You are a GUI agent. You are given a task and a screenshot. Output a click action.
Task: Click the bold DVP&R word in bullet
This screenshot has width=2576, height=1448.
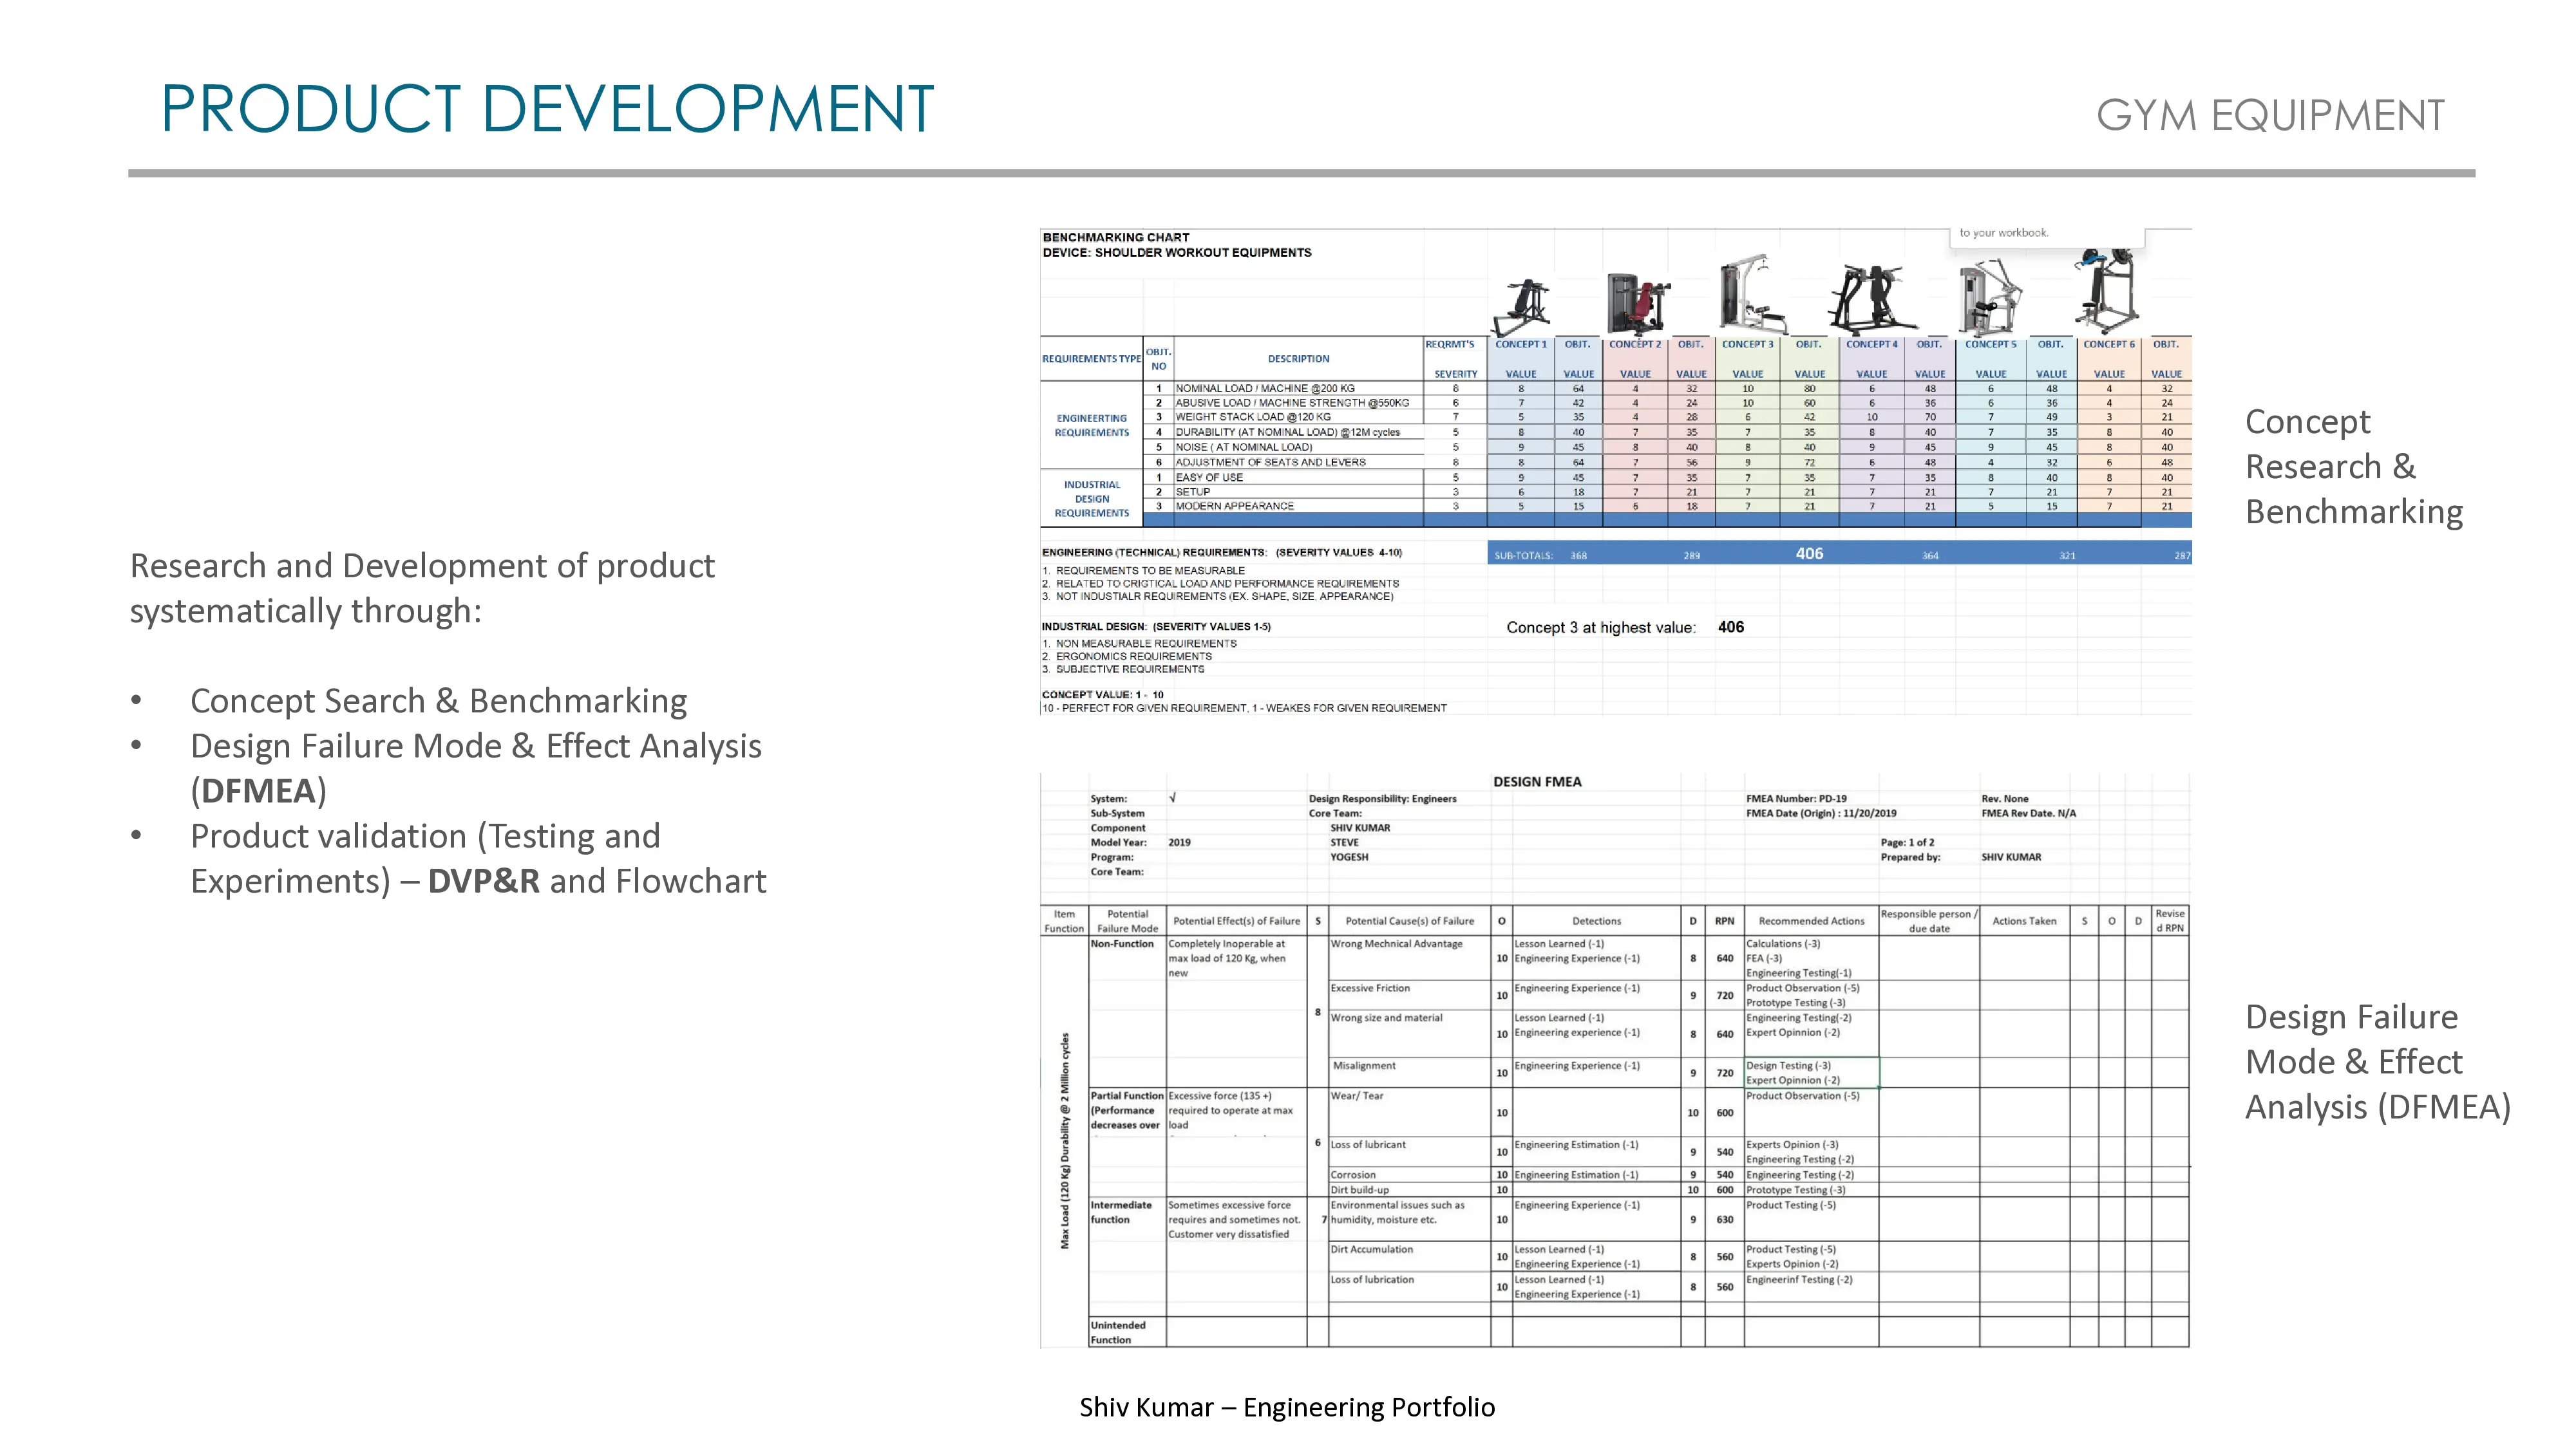coord(483,880)
